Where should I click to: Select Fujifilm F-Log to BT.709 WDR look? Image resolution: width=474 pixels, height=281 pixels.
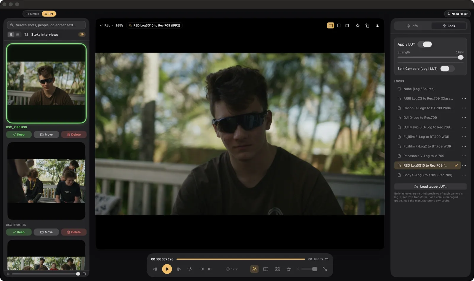(427, 137)
